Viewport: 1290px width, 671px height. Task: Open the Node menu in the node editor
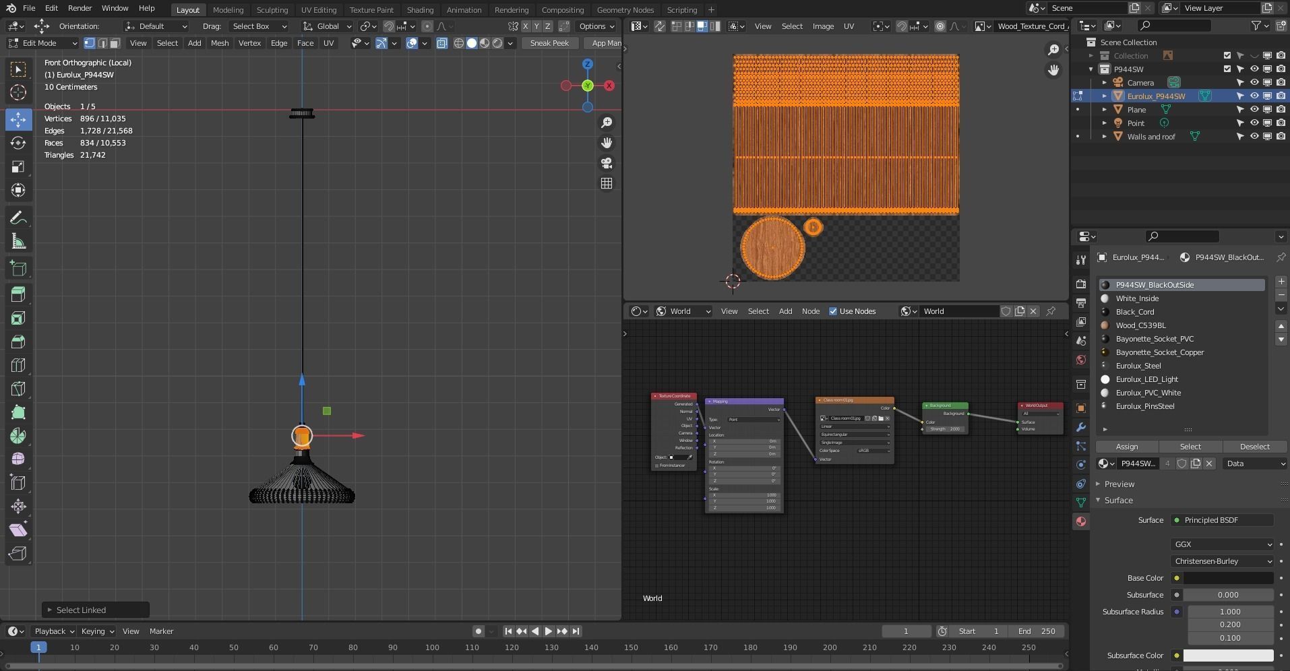(811, 311)
